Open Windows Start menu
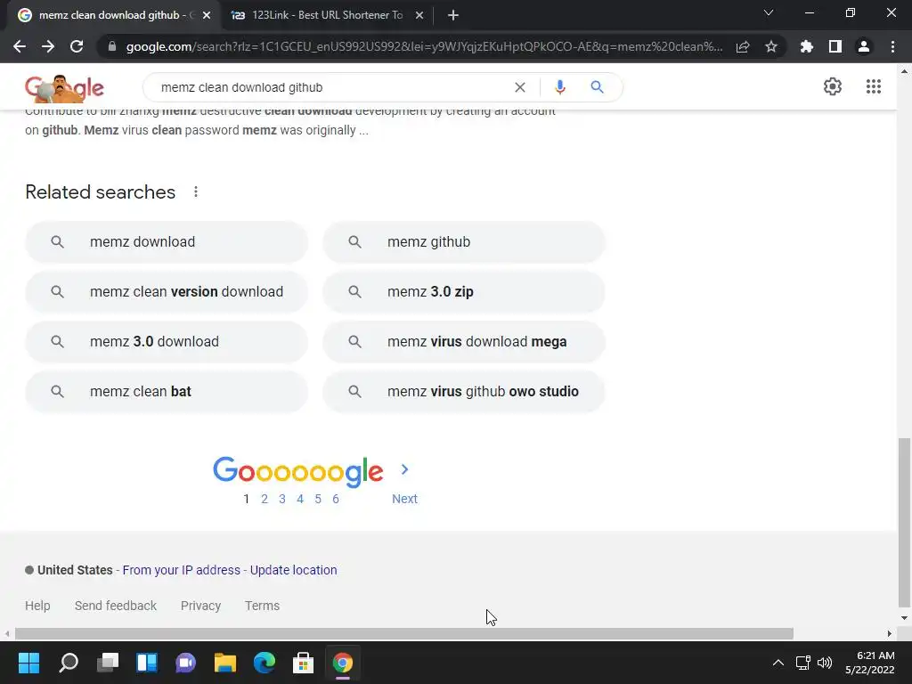Viewport: 912px width, 684px height. point(28,663)
